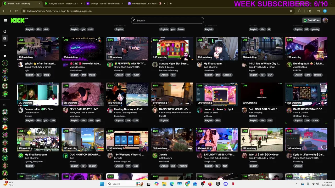Click the KICK logo
Screen dimensions: 335x188
coord(19,20)
